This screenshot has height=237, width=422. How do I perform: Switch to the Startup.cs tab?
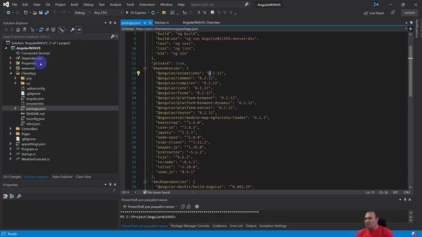click(162, 22)
